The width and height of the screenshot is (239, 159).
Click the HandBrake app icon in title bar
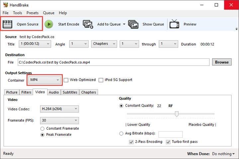point(5,5)
